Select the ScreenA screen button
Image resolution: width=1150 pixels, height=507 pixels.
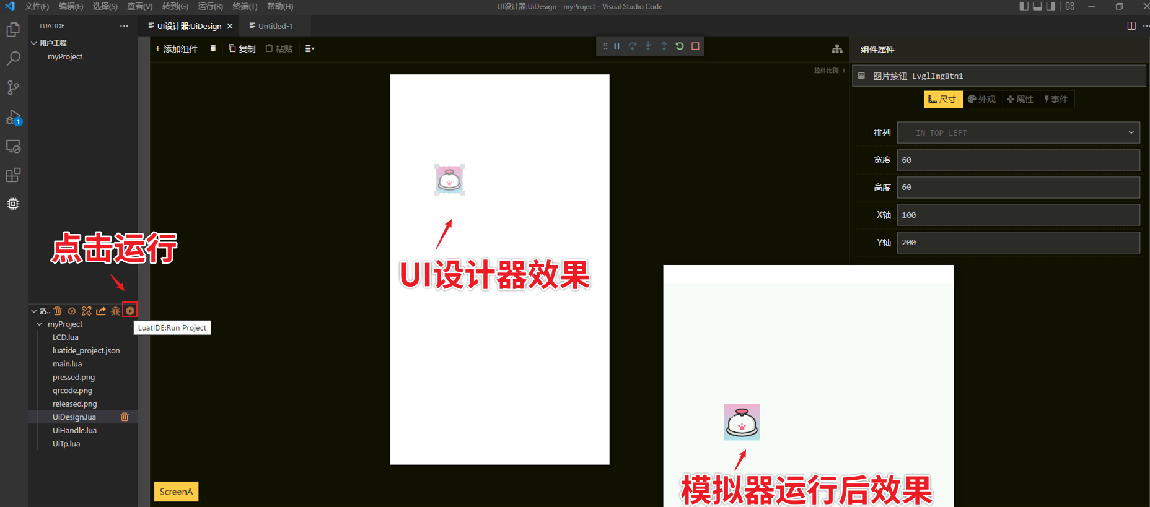tap(176, 492)
